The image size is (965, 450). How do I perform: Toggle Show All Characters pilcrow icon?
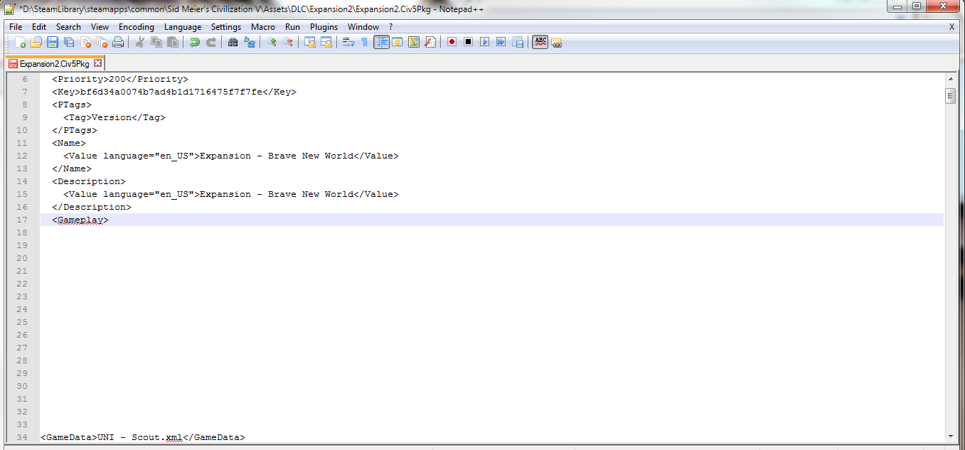click(364, 43)
